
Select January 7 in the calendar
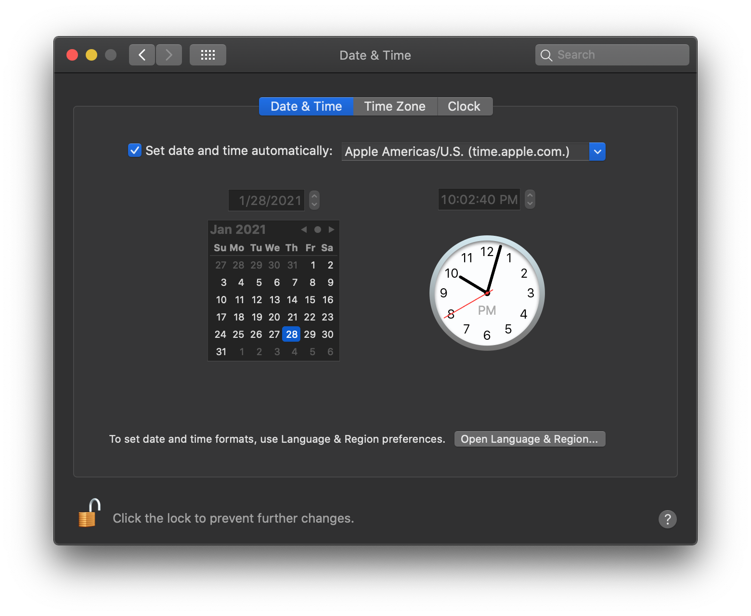295,282
